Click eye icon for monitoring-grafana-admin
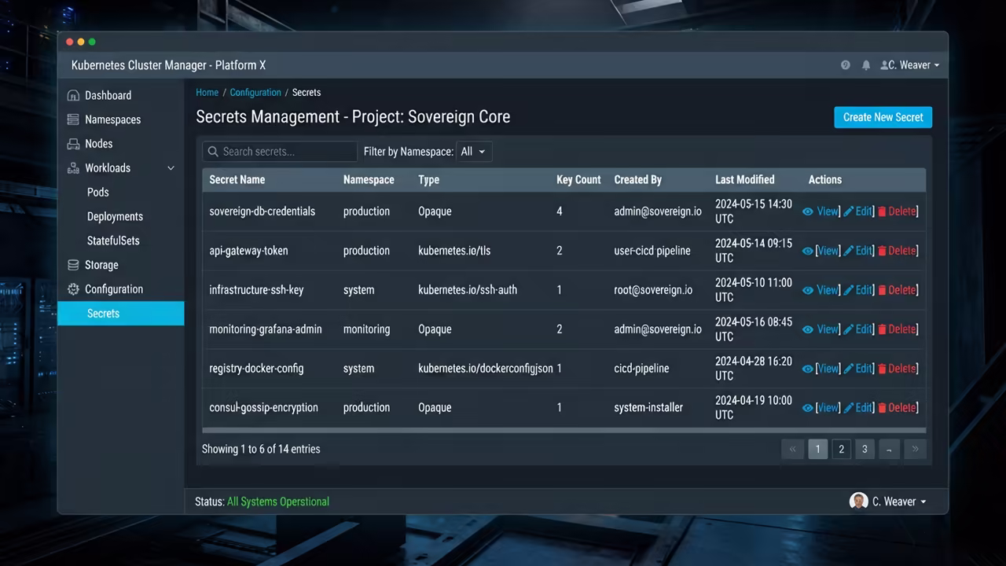Screen dimensions: 1006x566 pos(808,329)
